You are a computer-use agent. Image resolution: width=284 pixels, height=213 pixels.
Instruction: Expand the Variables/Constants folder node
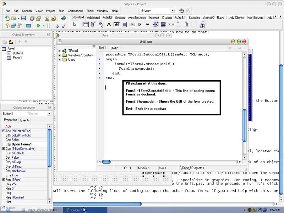point(60,55)
